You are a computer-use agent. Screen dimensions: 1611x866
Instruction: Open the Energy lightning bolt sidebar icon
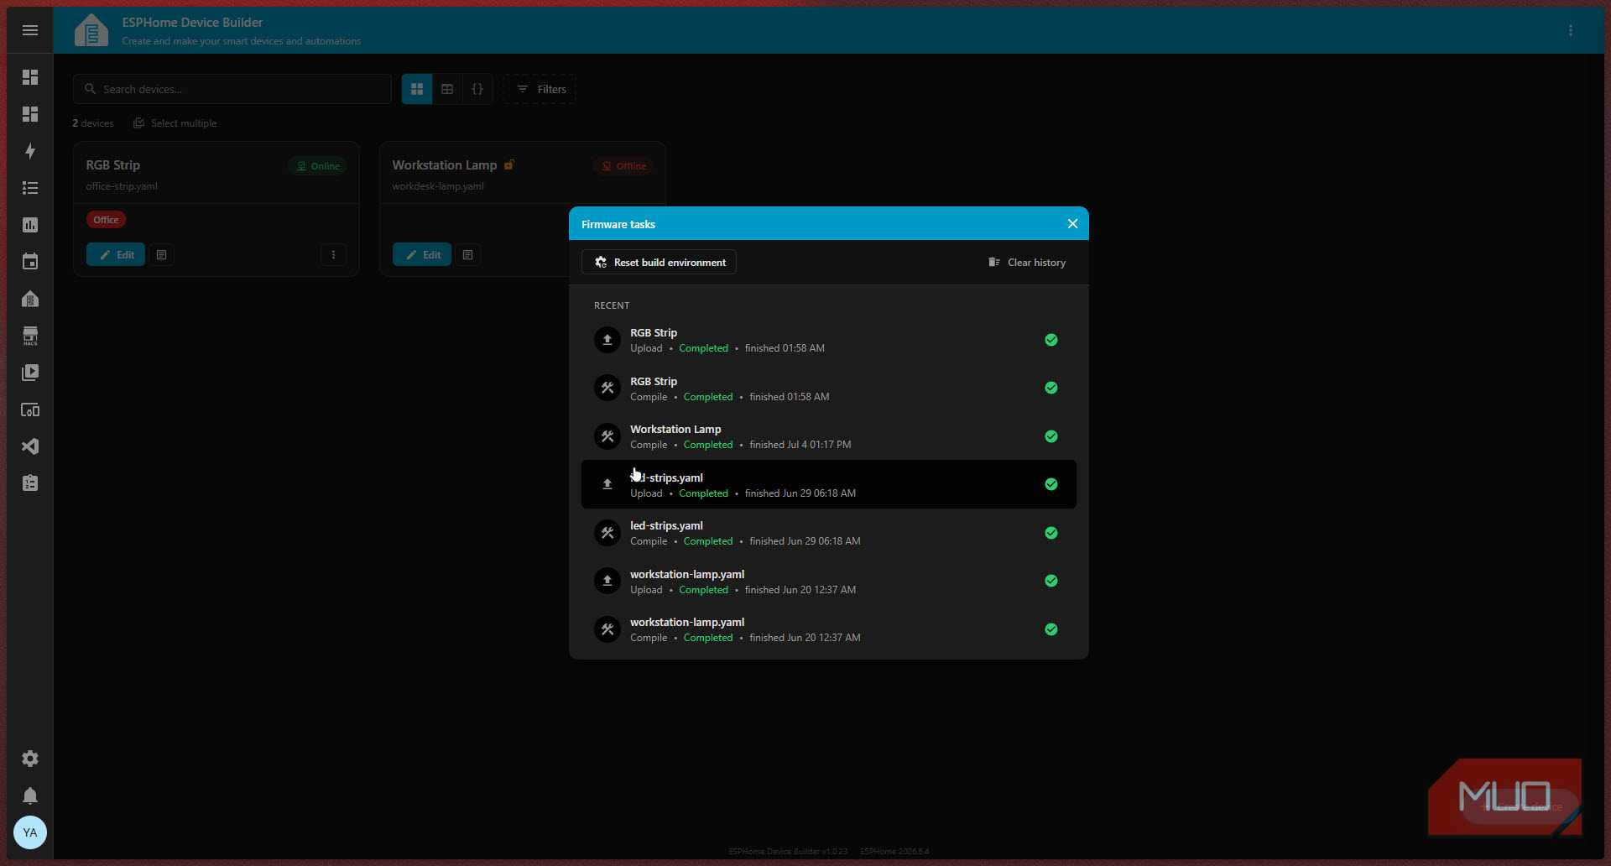coord(30,151)
